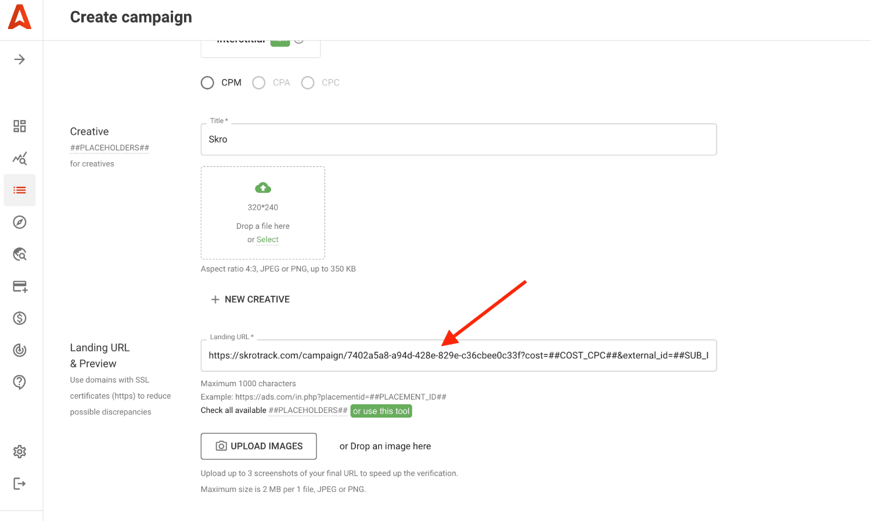
Task: Click the 'Create campaign' page heading
Action: coord(131,17)
